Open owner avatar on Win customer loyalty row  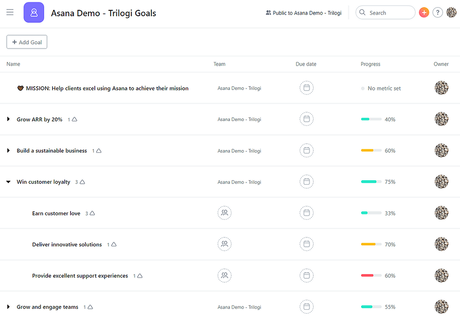pyautogui.click(x=441, y=182)
